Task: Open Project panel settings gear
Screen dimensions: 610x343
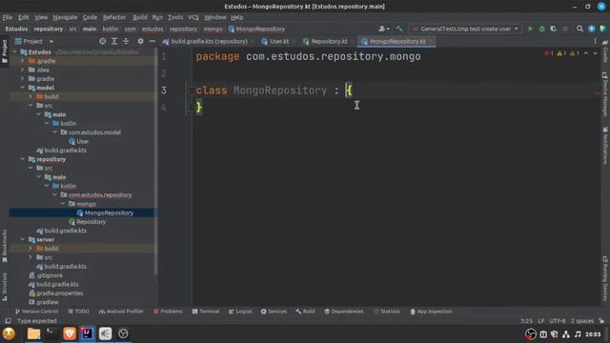Action: [x=140, y=41]
